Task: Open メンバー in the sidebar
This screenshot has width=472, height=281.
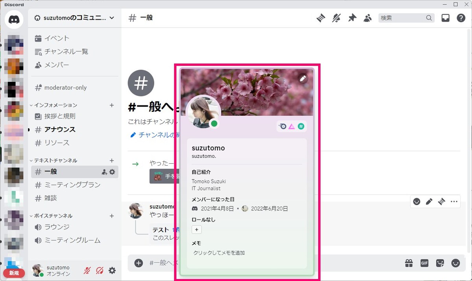Action: pyautogui.click(x=74, y=65)
